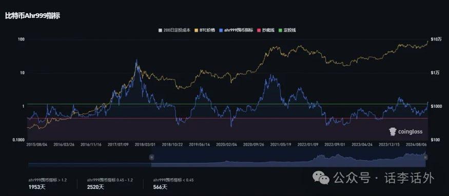
Task: Click the ahr999囤币指标 > 1.2 stat label
Action: coord(48,180)
